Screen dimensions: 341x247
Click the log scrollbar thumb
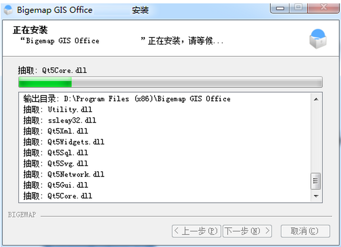pos(316,181)
